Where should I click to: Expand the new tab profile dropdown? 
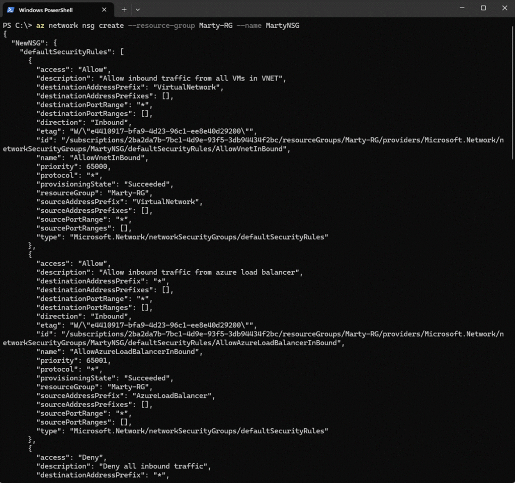(x=138, y=9)
